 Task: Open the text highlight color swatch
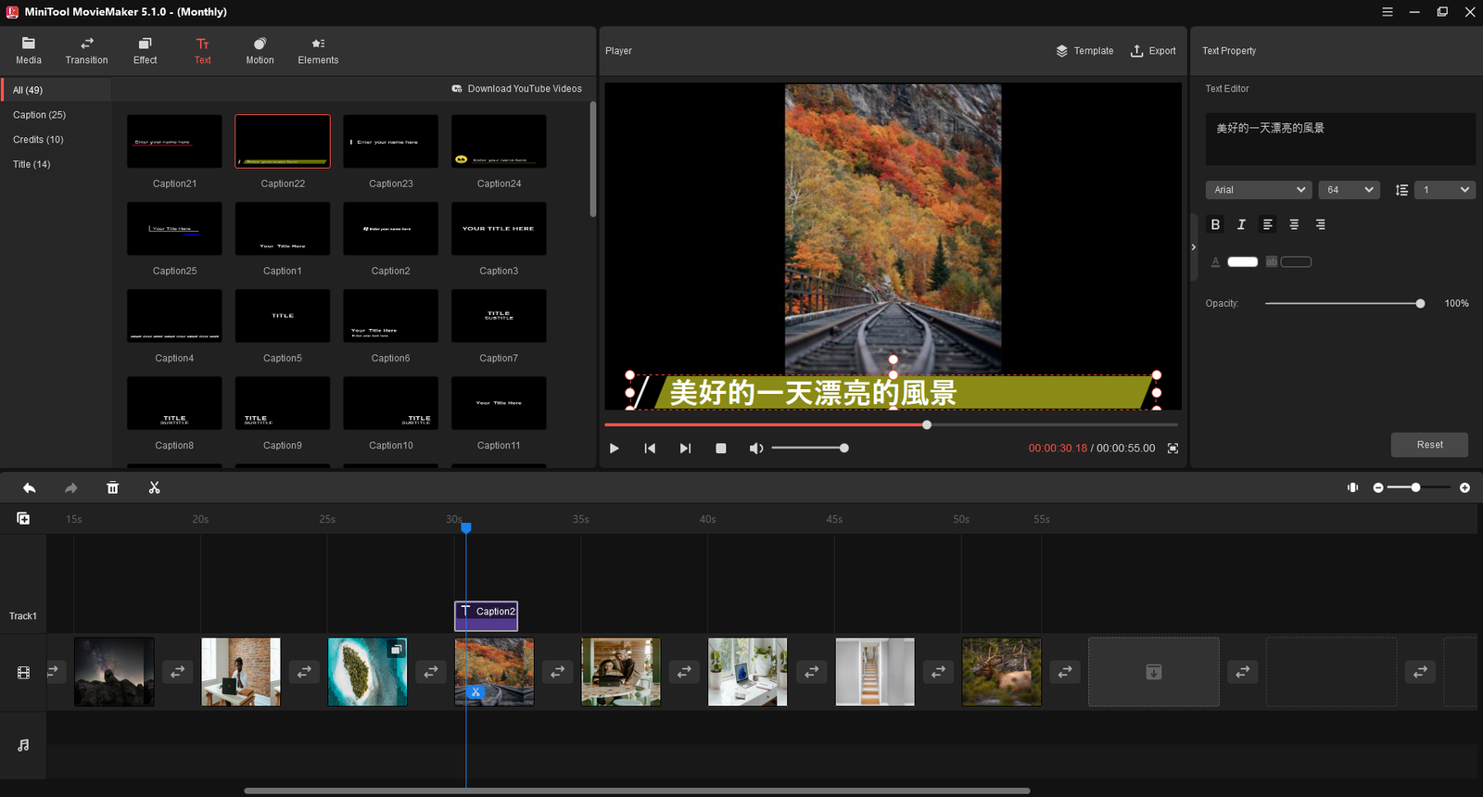coord(1296,262)
